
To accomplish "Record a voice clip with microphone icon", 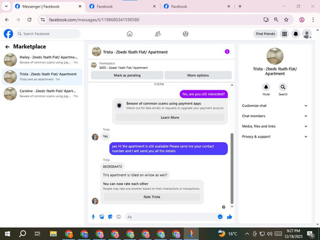I will click(93, 217).
